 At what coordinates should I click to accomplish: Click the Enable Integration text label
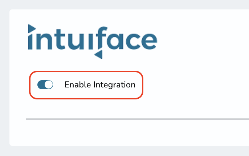coord(100,85)
